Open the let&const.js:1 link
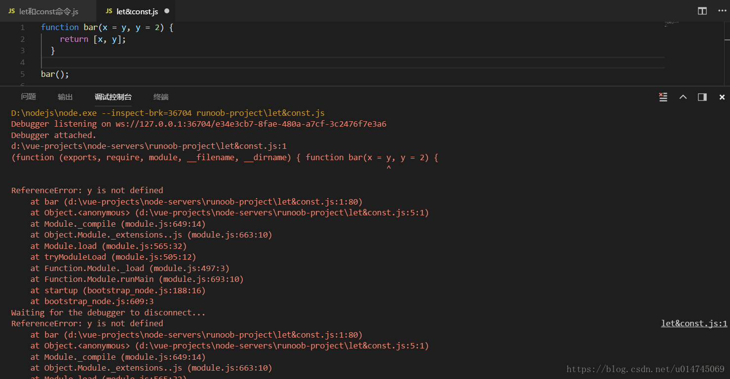 [694, 323]
